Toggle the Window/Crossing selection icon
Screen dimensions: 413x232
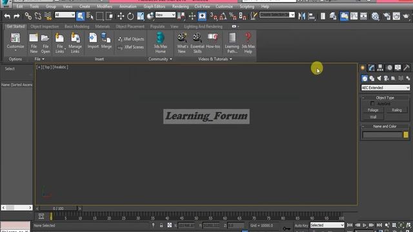pyautogui.click(x=109, y=16)
